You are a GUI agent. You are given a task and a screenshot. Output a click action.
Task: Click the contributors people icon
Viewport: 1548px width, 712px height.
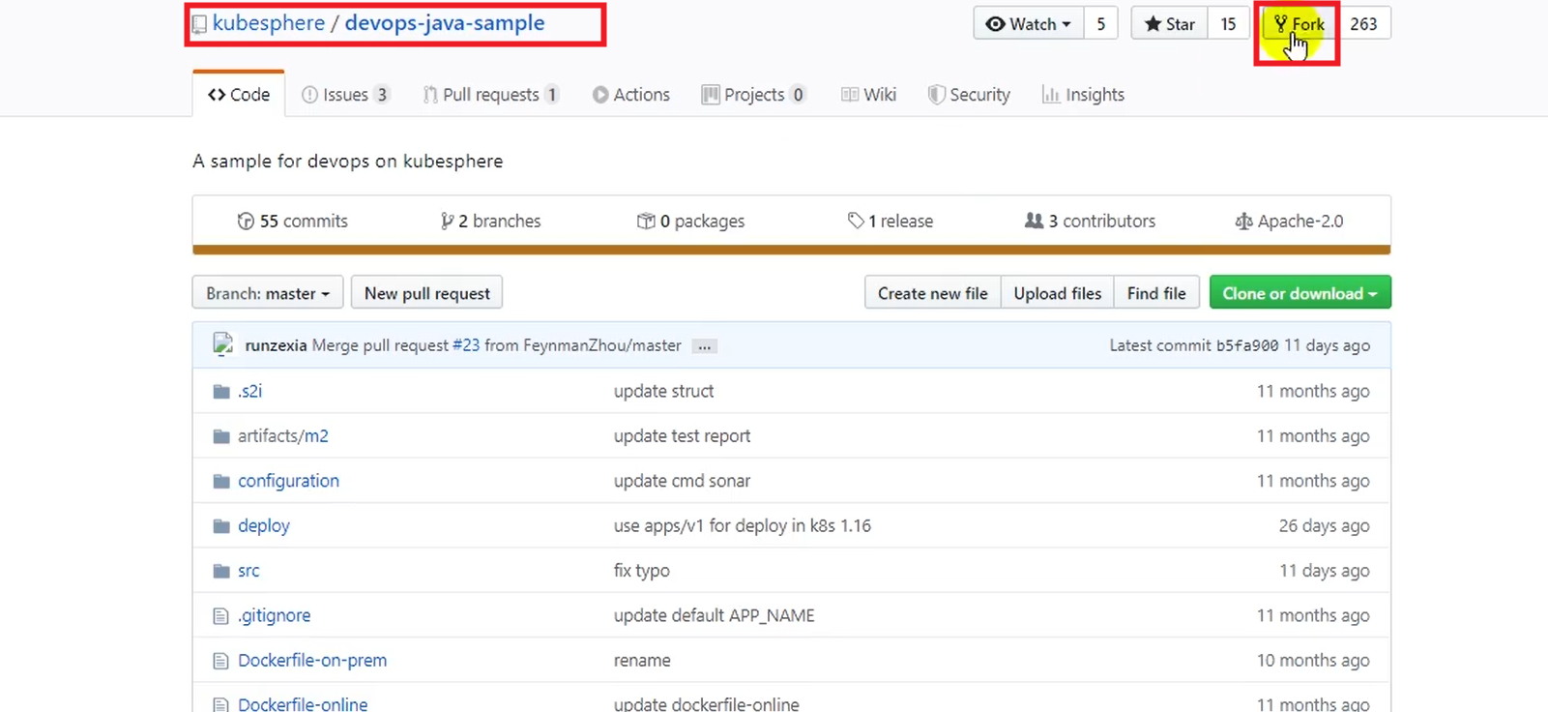pyautogui.click(x=1034, y=221)
